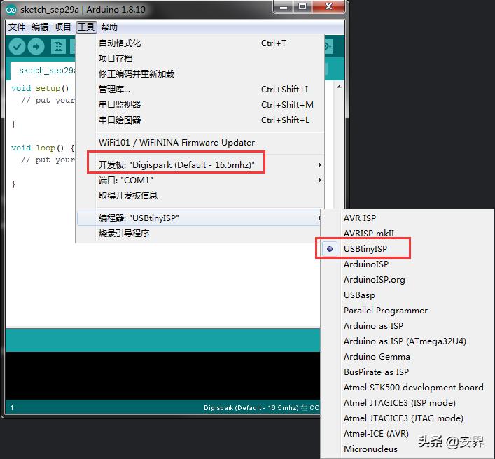
Task: Close the 工具 menu in the menu bar
Action: [86, 27]
